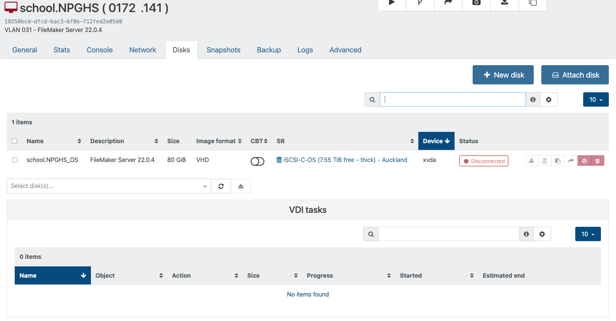Switch to the Snapshots tab
This screenshot has width=616, height=321.
(223, 50)
